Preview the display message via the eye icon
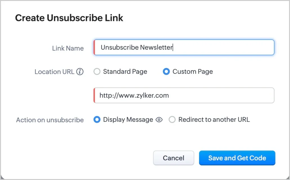This screenshot has width=290, height=180. pos(159,120)
